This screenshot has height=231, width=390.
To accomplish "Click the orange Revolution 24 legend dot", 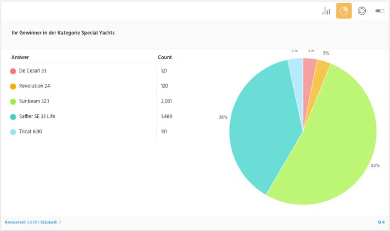I will point(13,86).
